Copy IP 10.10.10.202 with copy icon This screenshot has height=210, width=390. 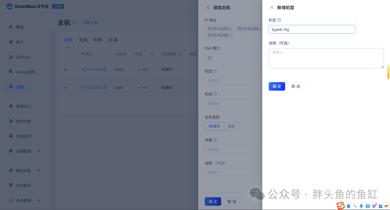[x=105, y=69]
